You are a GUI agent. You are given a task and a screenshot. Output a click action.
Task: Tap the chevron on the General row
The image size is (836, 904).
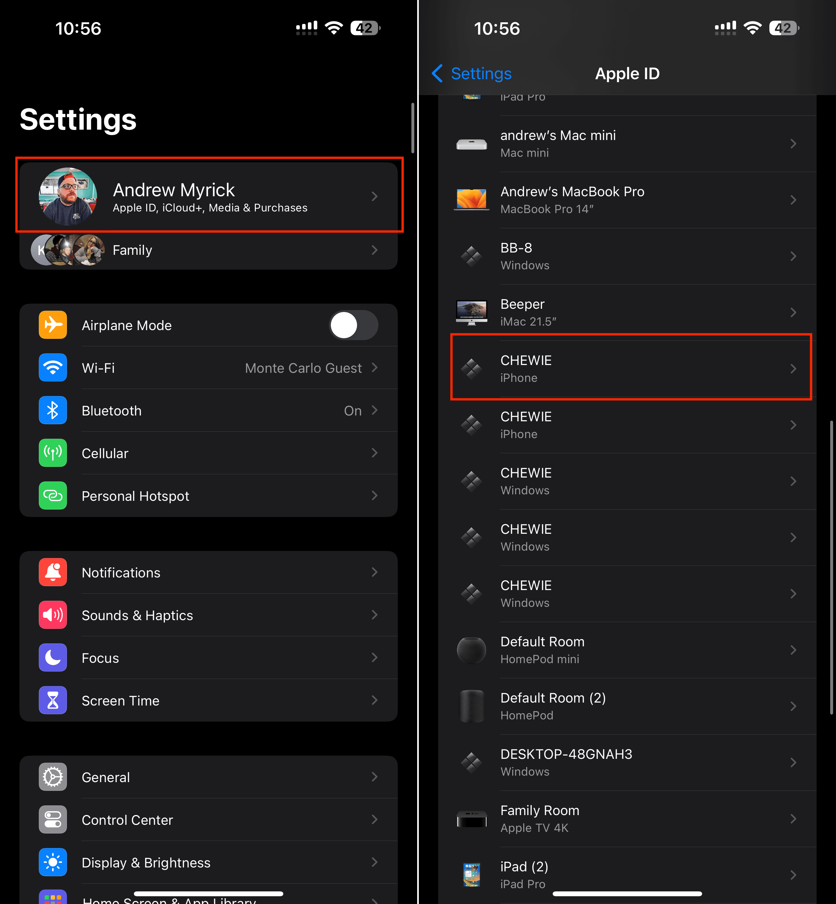tap(375, 777)
